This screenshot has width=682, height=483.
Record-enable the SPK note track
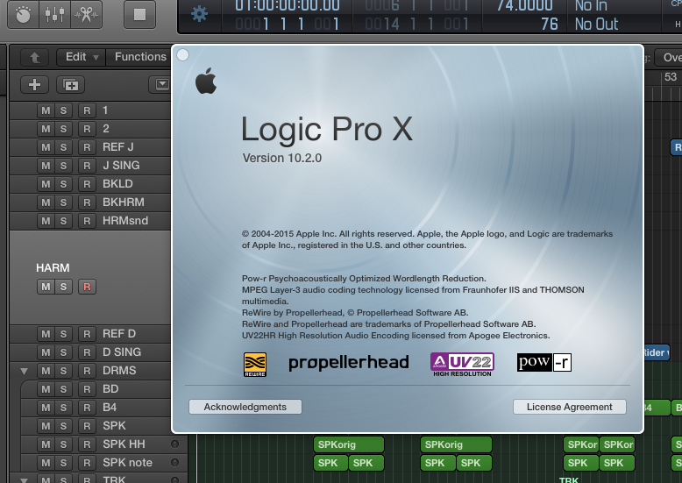click(x=87, y=463)
